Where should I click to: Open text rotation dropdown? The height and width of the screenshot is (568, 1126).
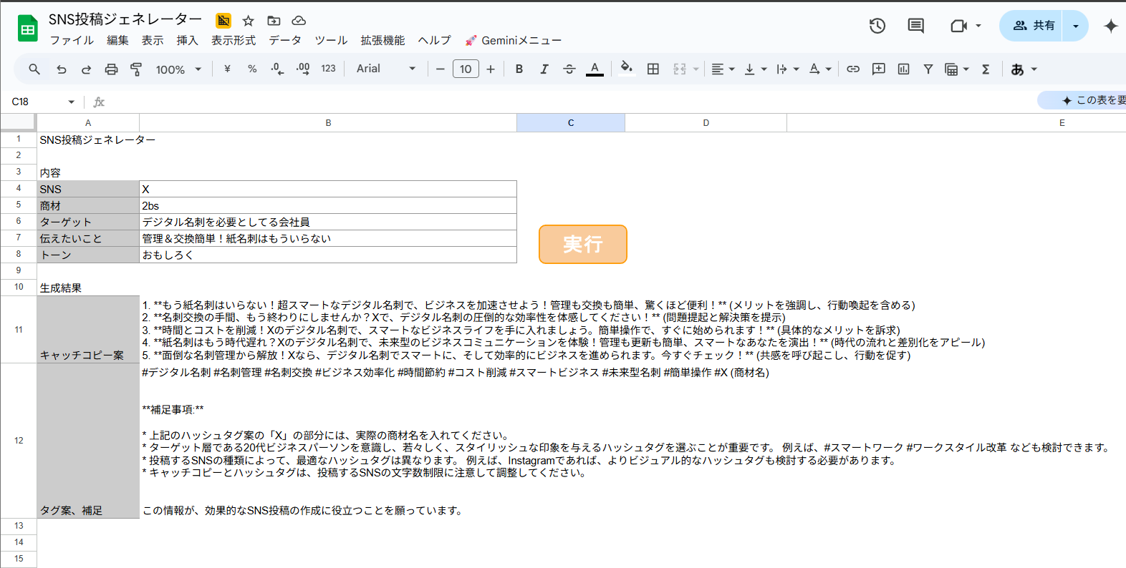point(820,69)
